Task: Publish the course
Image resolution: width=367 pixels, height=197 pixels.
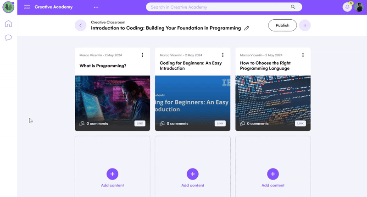Action: (282, 25)
